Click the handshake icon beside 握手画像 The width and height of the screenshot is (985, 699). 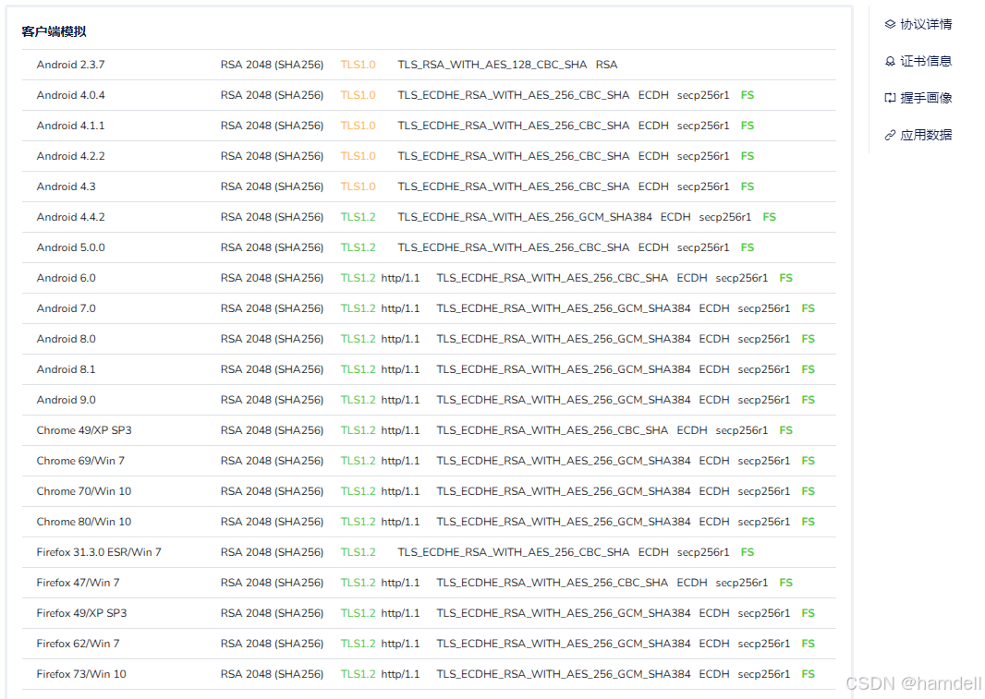click(x=890, y=98)
